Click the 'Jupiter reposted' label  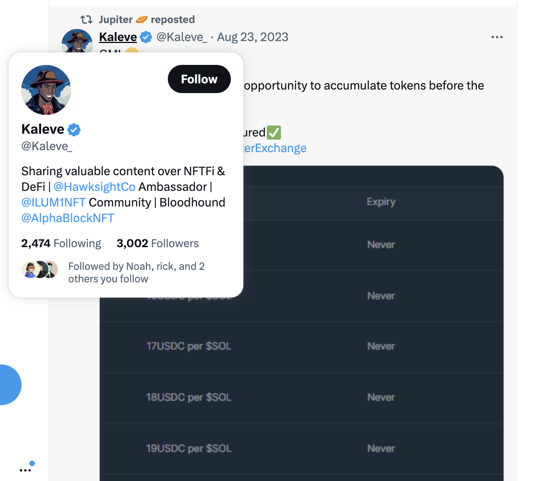[147, 20]
